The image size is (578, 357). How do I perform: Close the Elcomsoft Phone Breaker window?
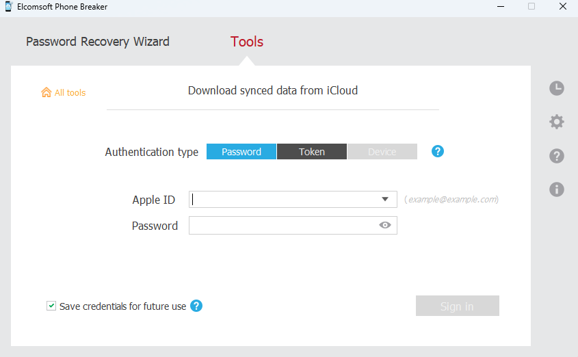pyautogui.click(x=563, y=7)
